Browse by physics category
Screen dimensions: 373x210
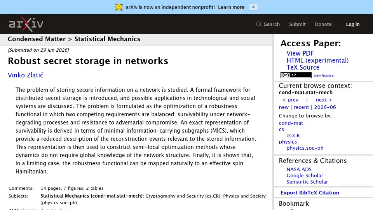point(288,142)
